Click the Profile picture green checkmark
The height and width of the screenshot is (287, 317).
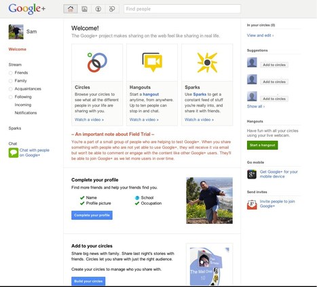point(82,203)
